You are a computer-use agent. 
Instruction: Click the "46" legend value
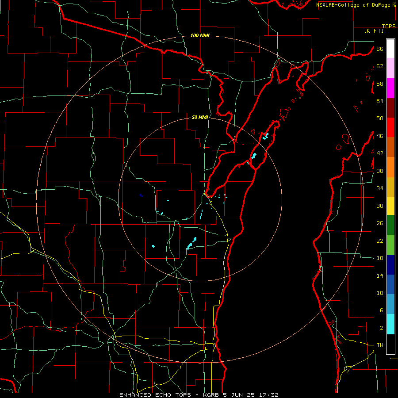[380, 136]
